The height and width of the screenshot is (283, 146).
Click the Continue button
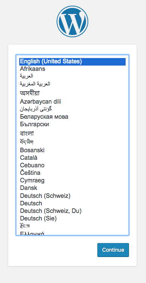pos(113,250)
